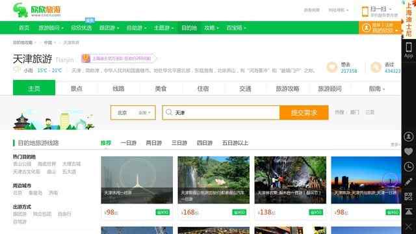
Task: Switch to the 景点 tab
Action: [x=77, y=88]
